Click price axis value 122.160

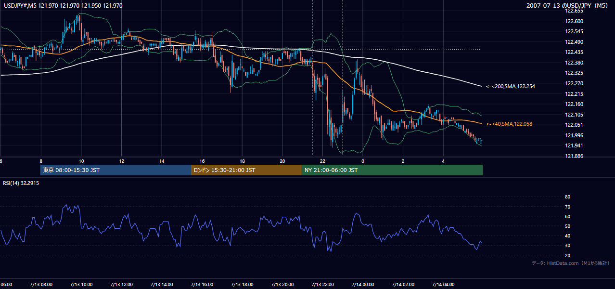pyautogui.click(x=575, y=104)
